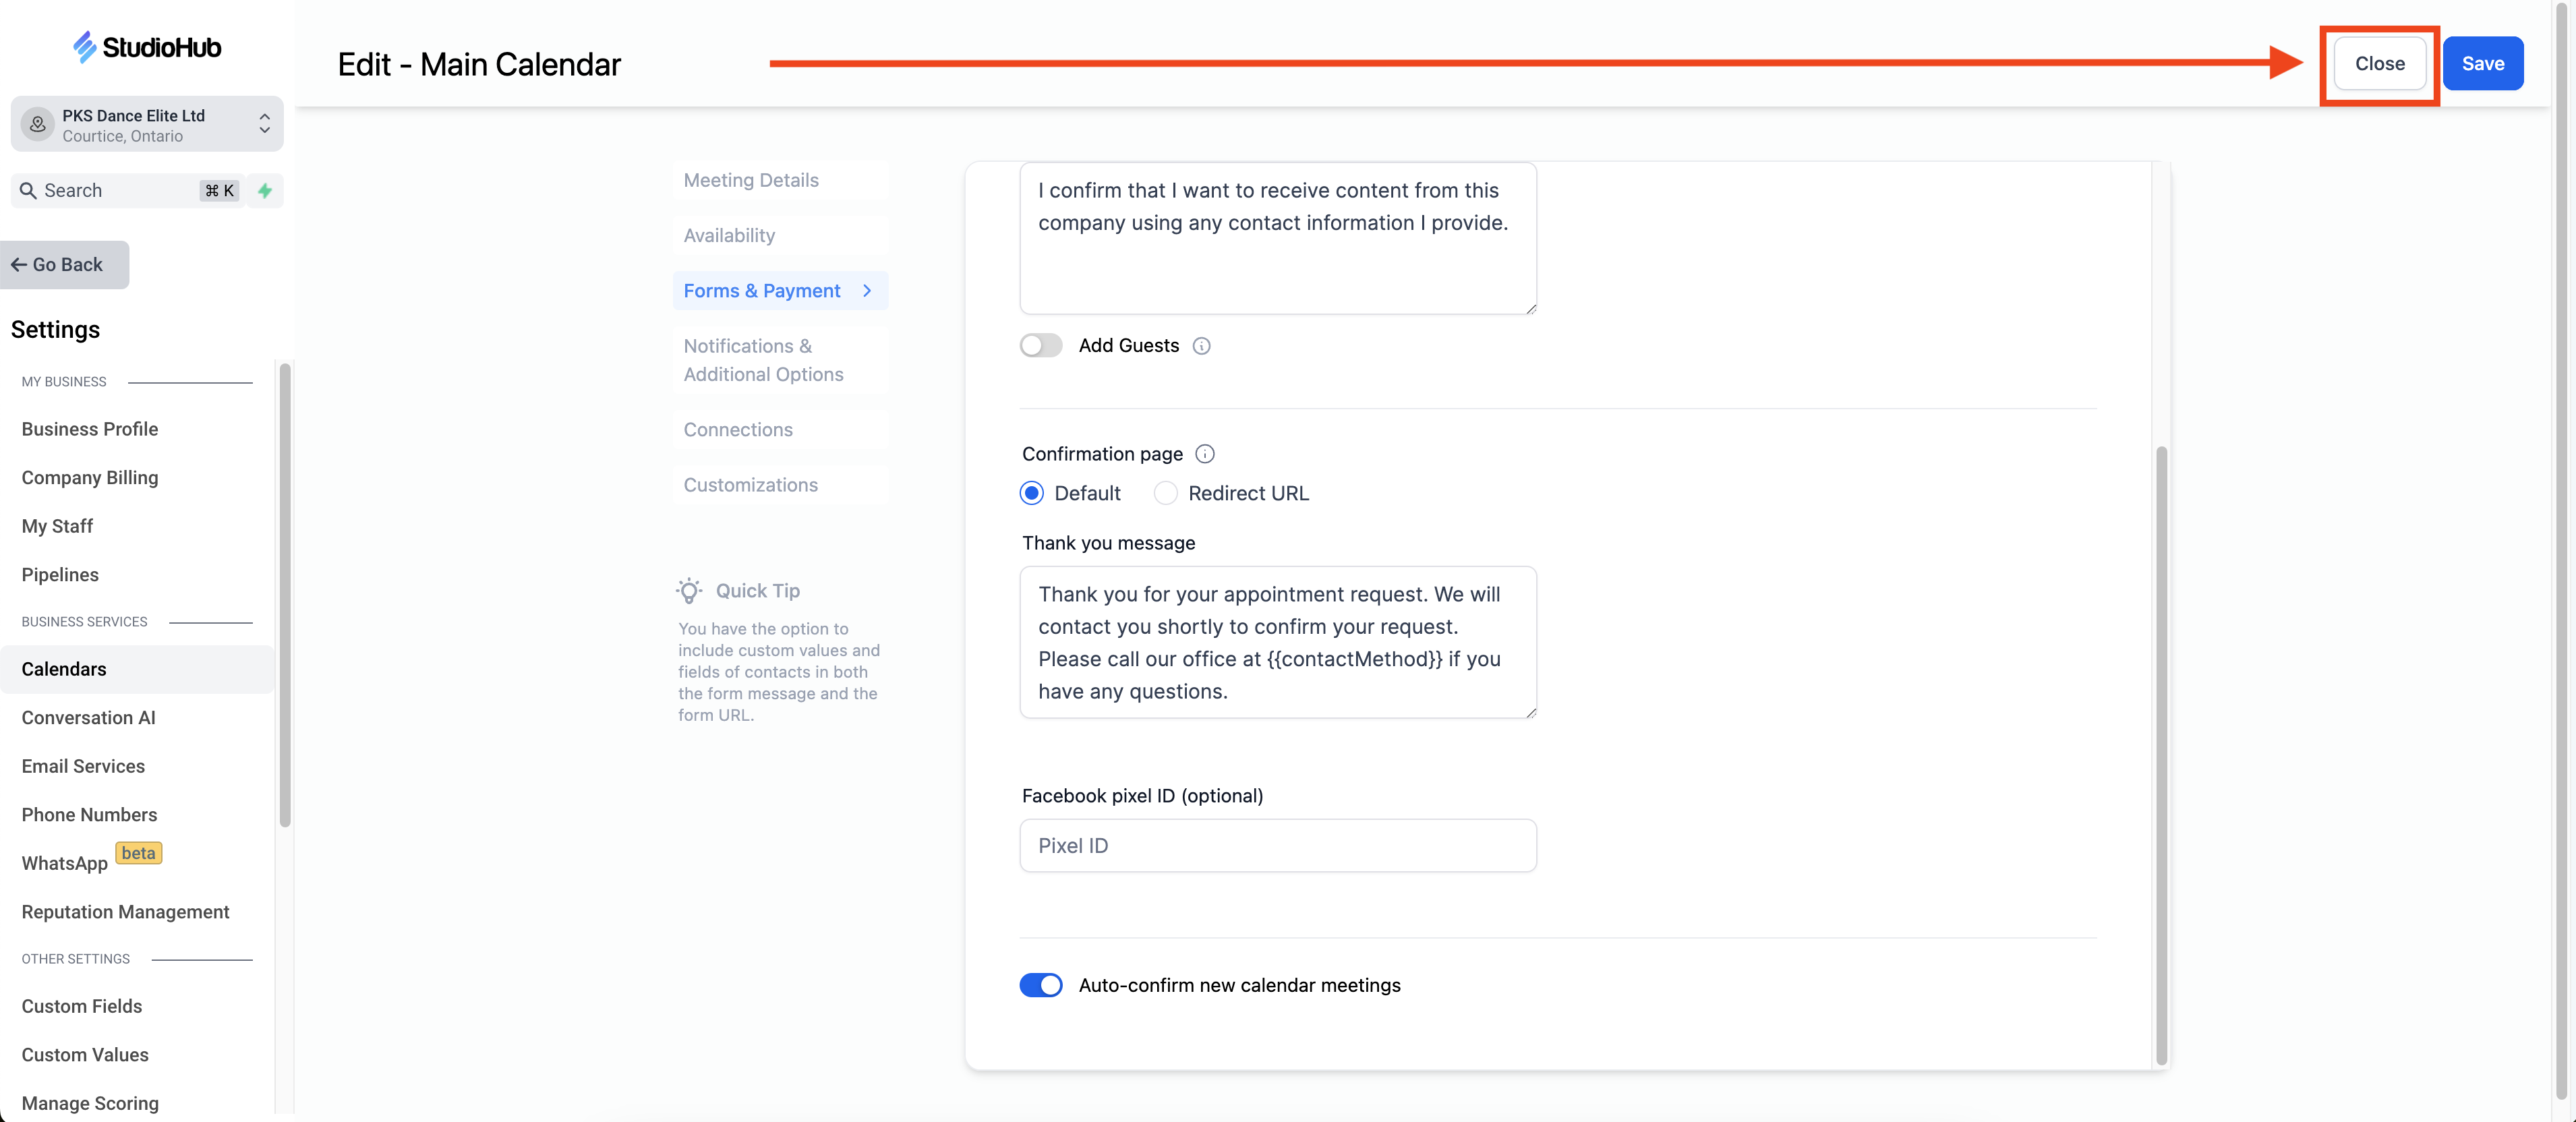
Task: Select the Redirect URL radio option
Action: coord(1165,493)
